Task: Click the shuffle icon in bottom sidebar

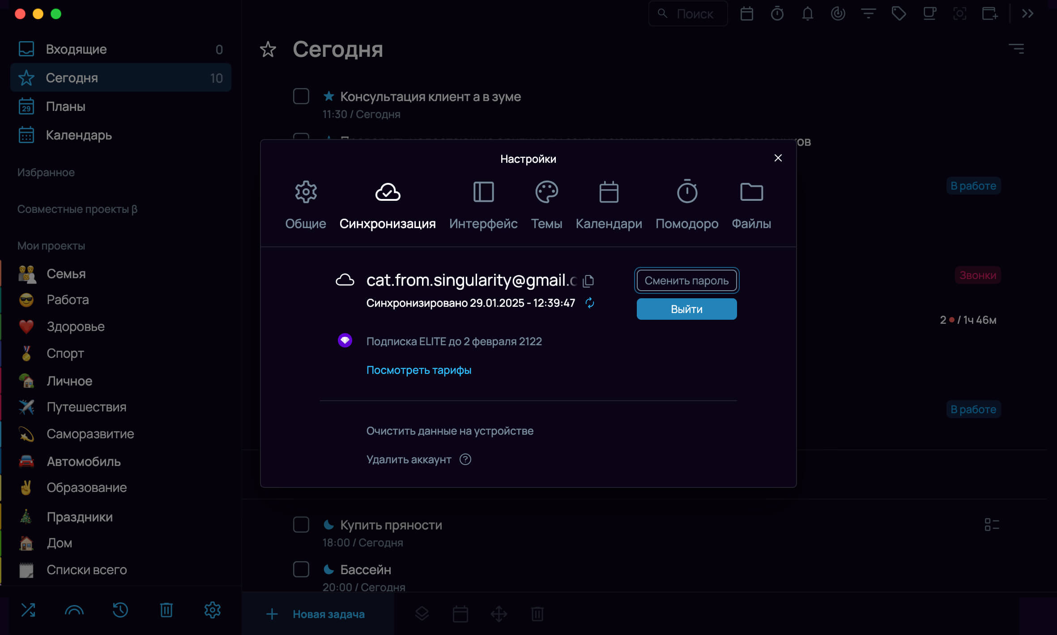Action: tap(28, 610)
